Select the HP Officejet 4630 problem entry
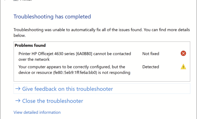 [75, 56]
